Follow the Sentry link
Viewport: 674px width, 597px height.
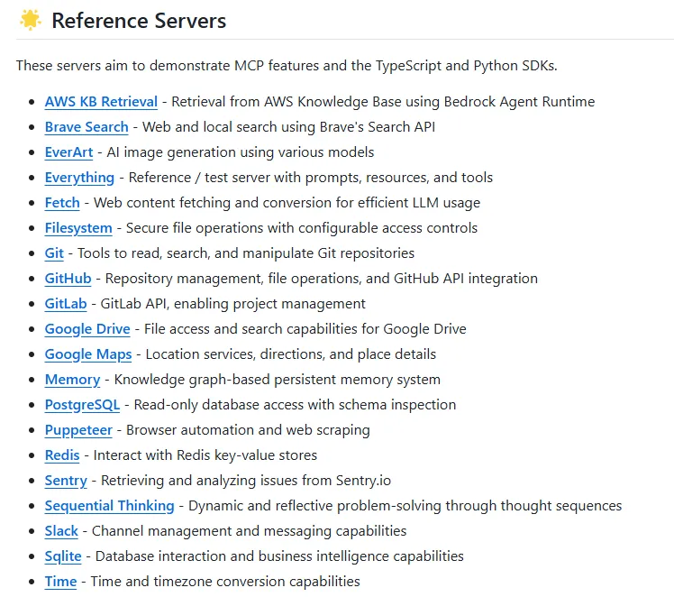point(66,481)
